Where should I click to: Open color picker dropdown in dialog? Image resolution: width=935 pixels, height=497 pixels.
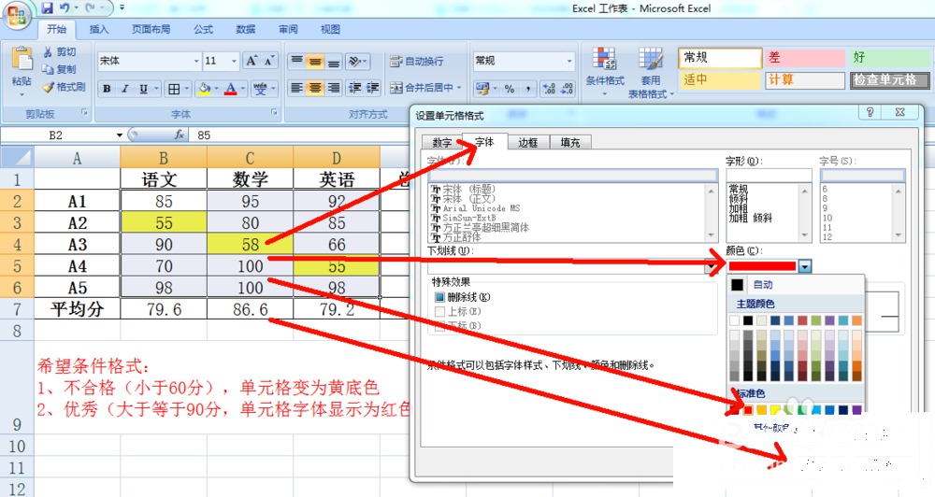pyautogui.click(x=805, y=266)
